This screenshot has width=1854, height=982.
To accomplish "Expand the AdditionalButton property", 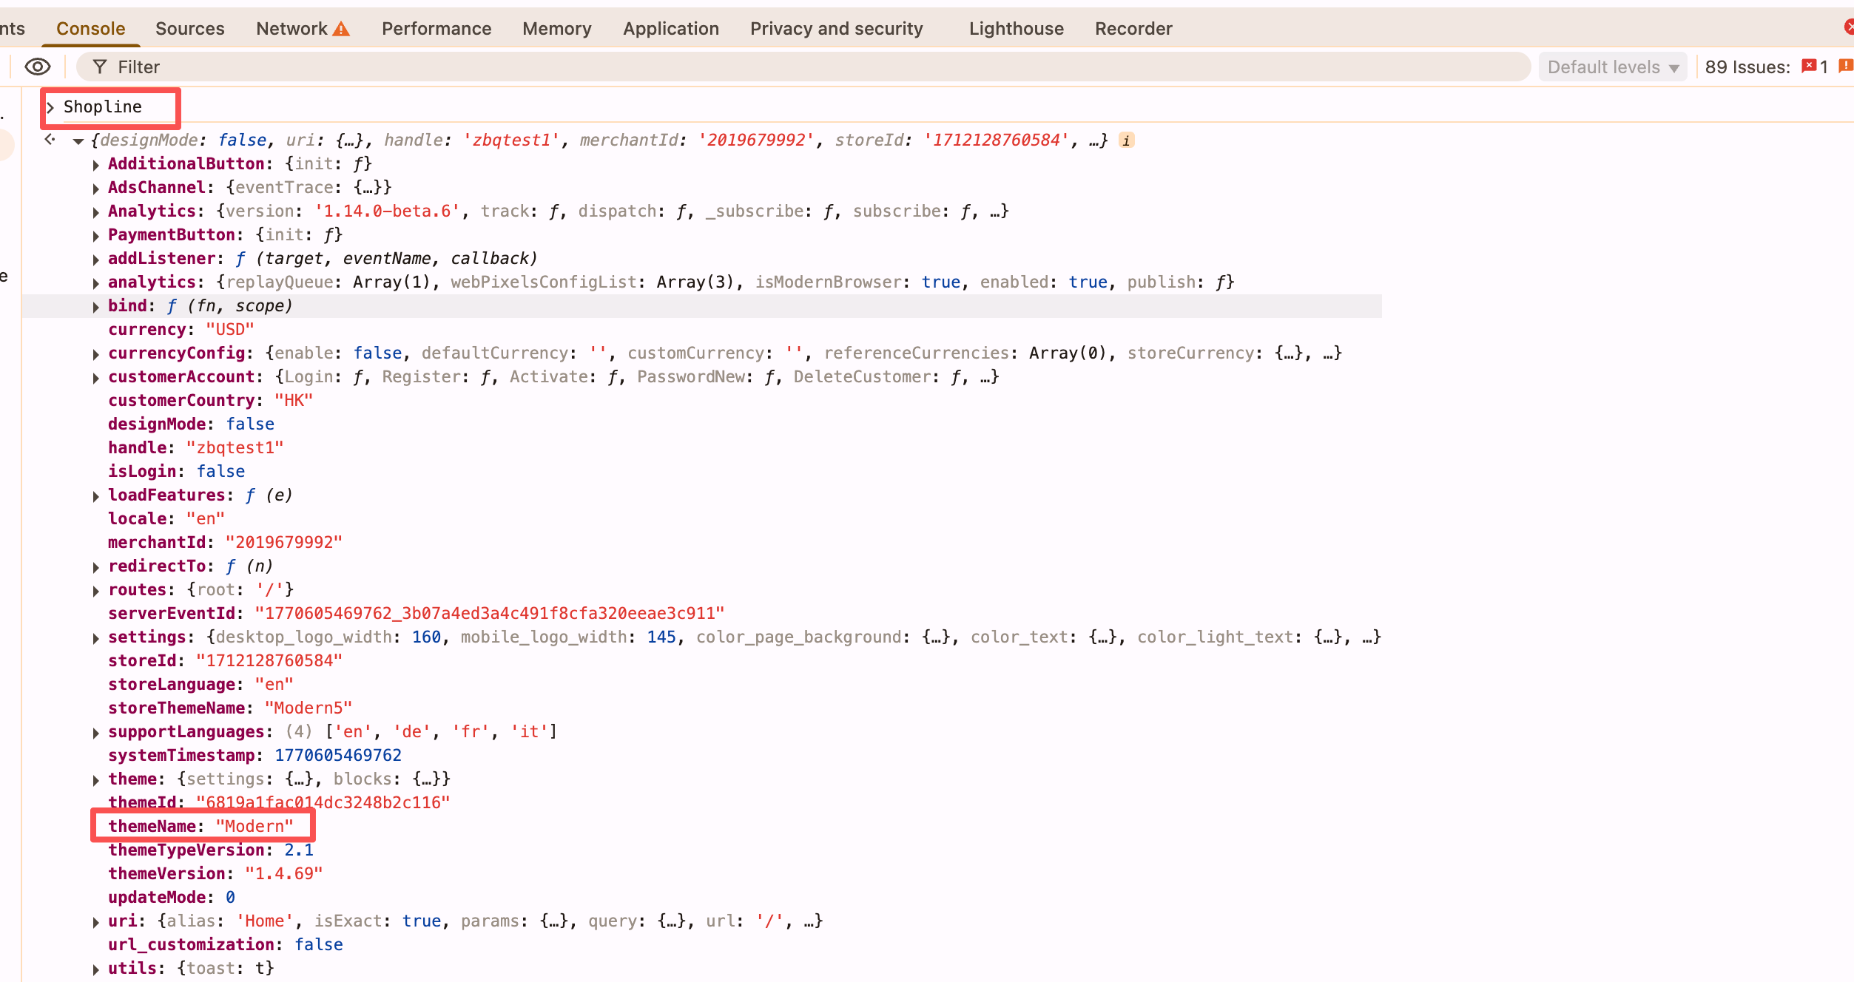I will [96, 165].
